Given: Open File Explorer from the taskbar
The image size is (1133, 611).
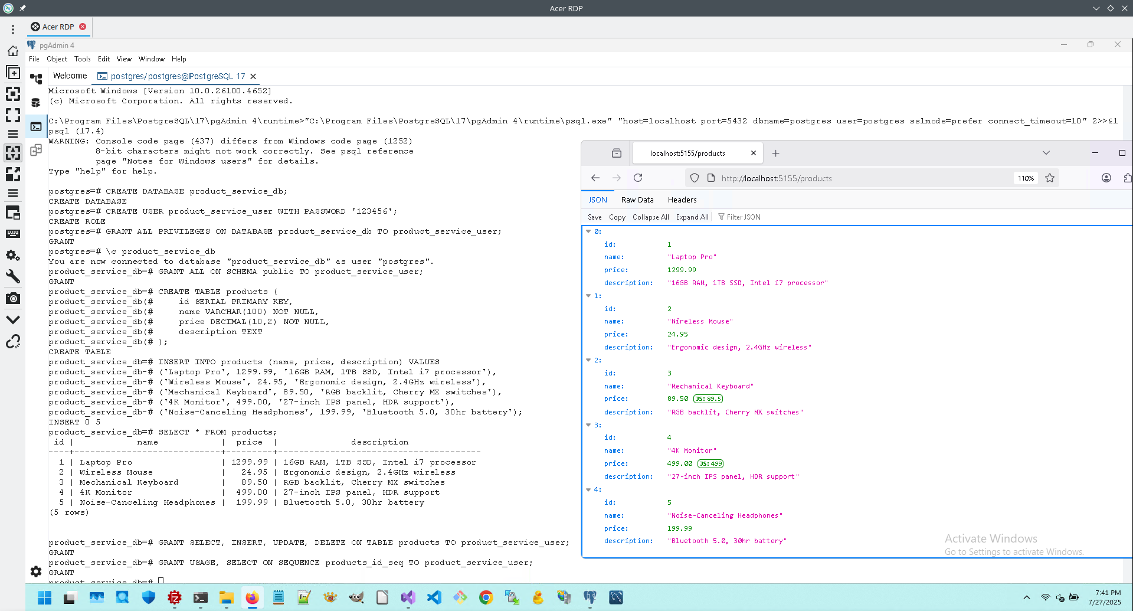Looking at the screenshot, I should [x=226, y=597].
